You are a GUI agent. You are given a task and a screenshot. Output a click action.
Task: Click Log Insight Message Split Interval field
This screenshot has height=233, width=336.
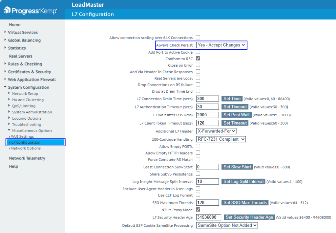pos(207,181)
